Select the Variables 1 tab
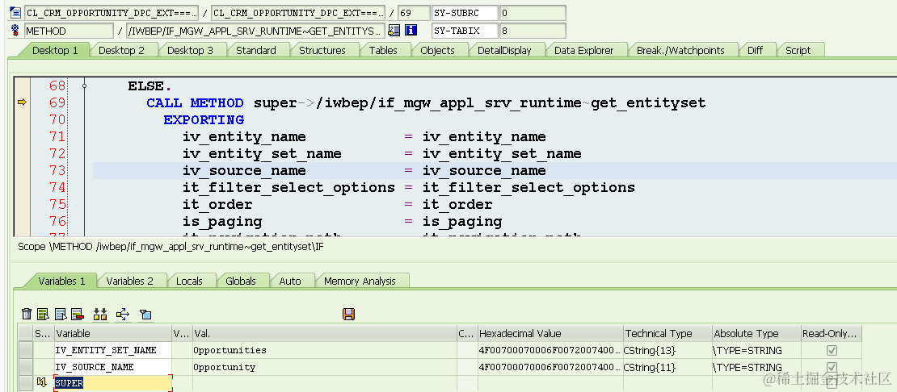This screenshot has height=392, width=897. point(61,281)
